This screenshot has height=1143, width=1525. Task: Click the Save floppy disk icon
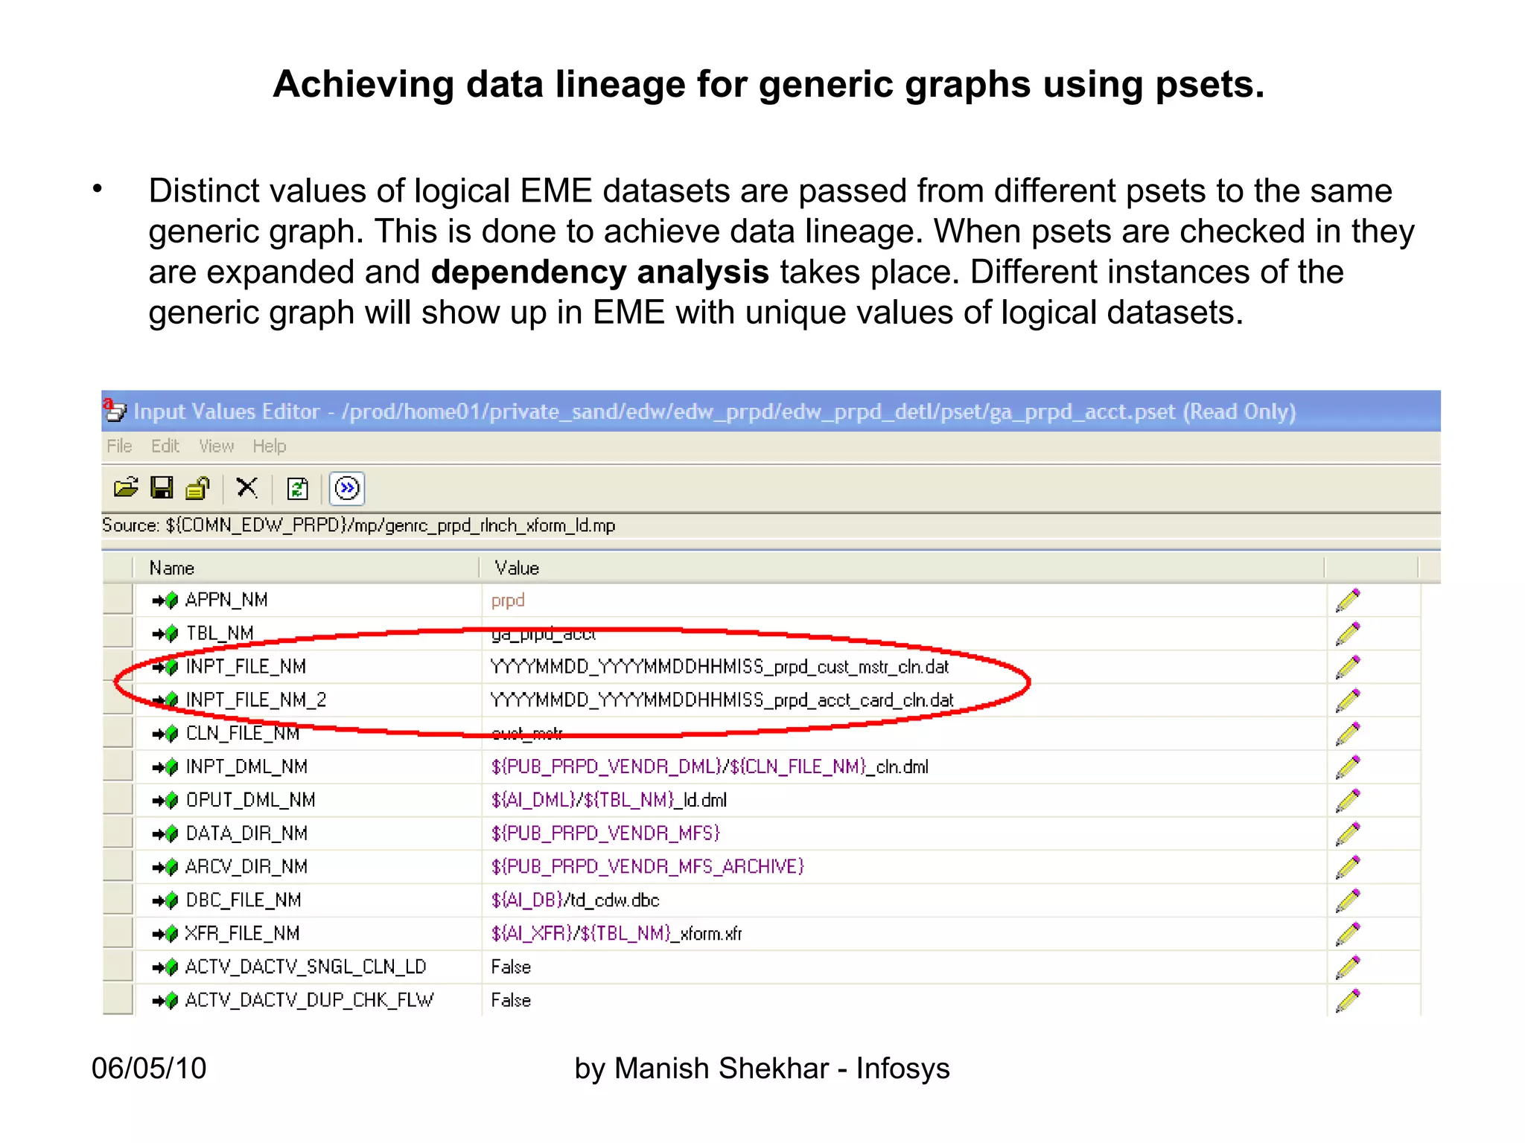(x=162, y=488)
